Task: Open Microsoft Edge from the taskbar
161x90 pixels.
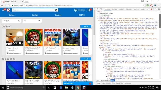Action: [x=61, y=88]
